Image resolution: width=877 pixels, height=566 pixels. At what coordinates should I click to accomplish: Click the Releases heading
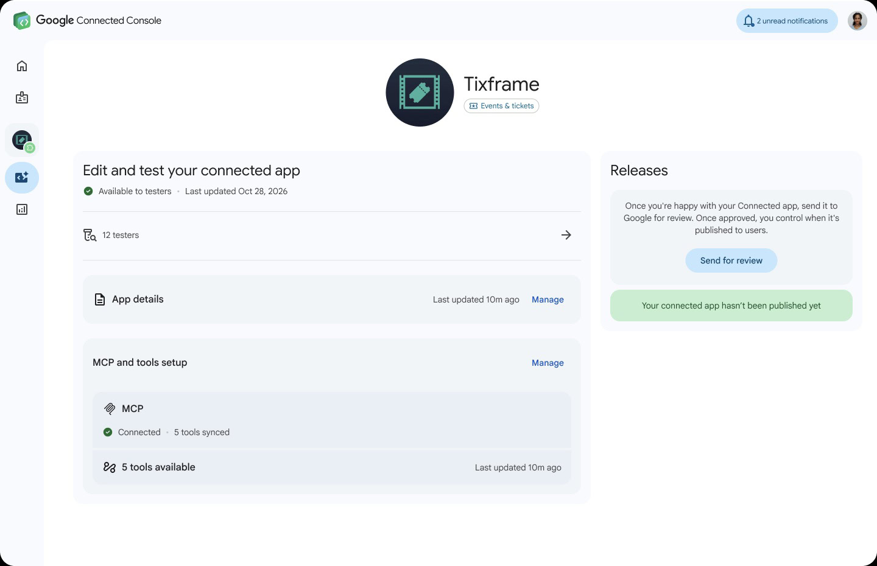639,170
